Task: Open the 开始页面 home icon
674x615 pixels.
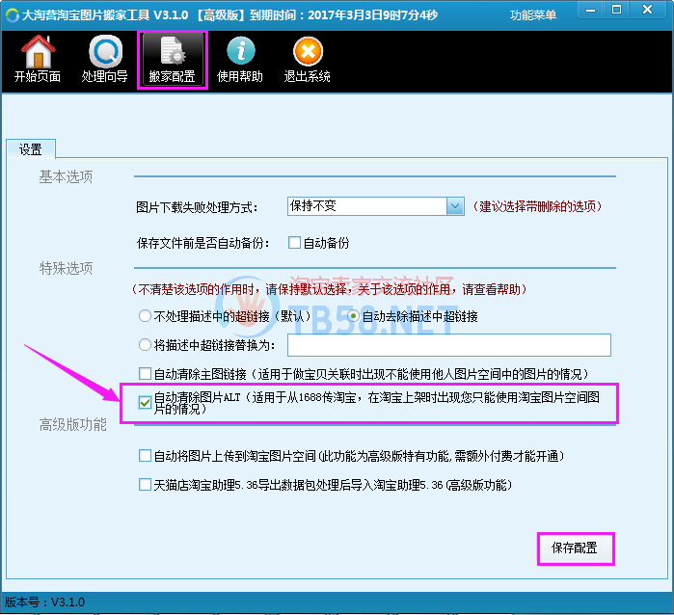Action: point(38,59)
